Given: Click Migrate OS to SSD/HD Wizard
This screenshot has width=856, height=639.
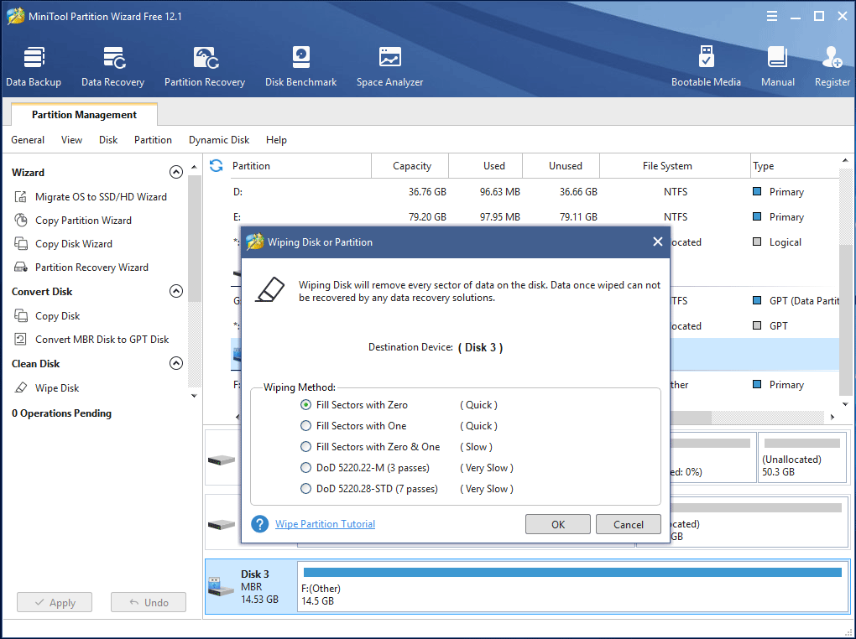Looking at the screenshot, I should [101, 197].
